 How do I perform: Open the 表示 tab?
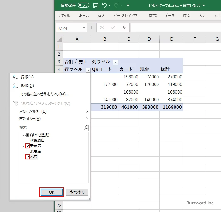coord(203,15)
